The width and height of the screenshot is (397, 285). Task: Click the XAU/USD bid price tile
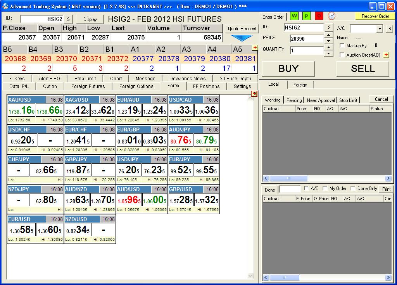[21, 110]
